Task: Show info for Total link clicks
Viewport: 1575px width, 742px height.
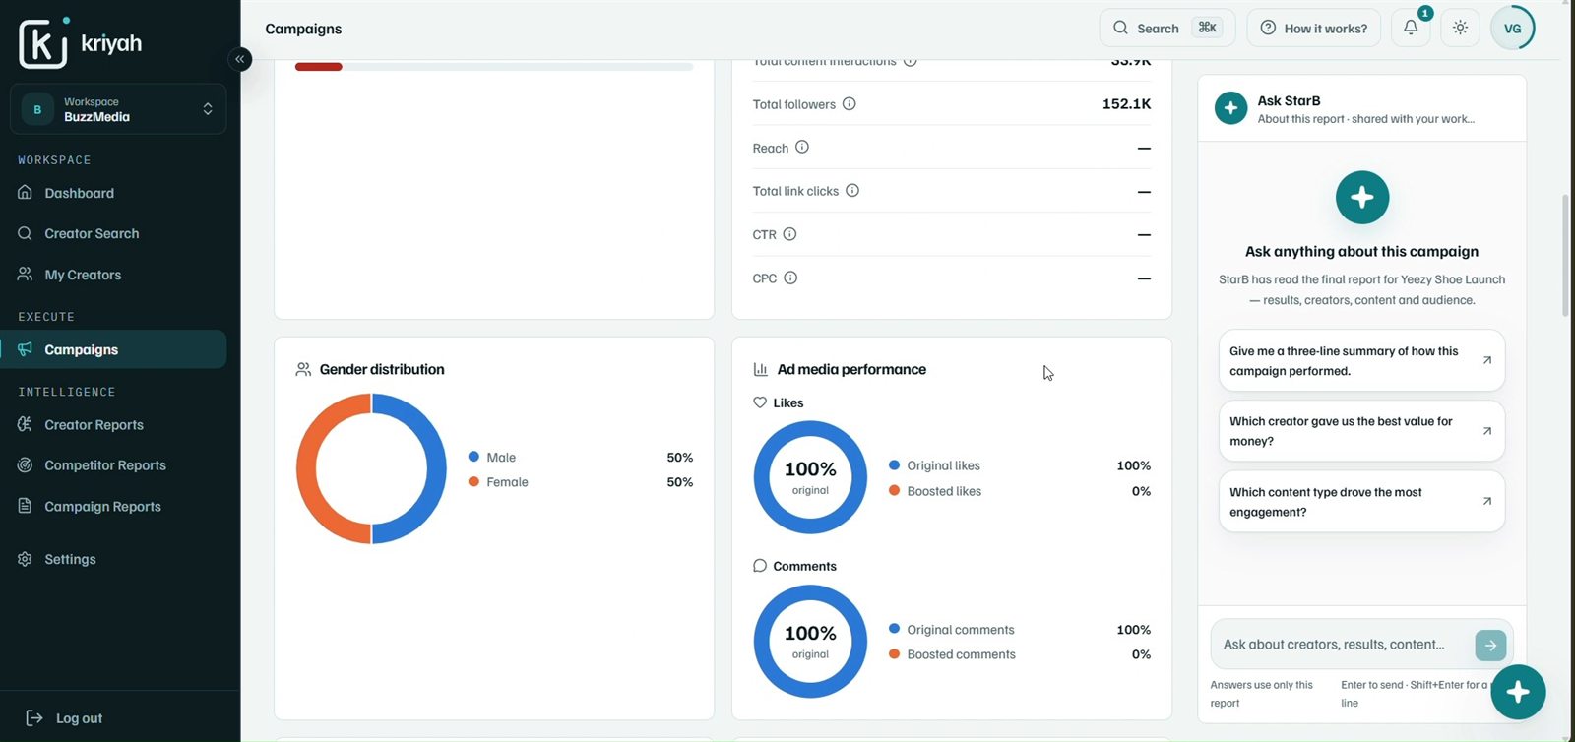Action: 852,190
